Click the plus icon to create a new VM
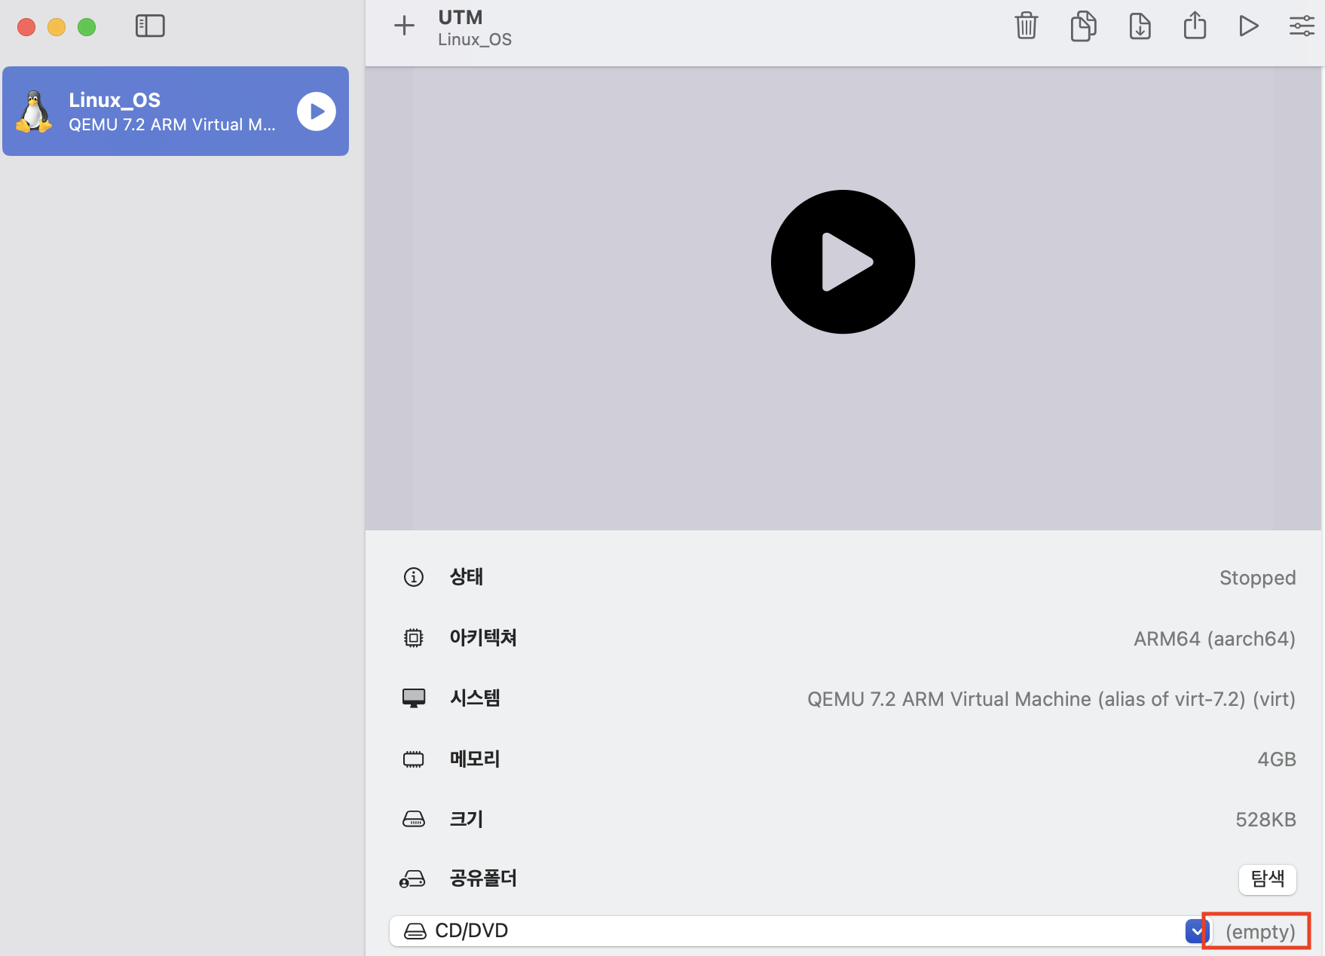Screen dimensions: 1325x956 pyautogui.click(x=405, y=26)
